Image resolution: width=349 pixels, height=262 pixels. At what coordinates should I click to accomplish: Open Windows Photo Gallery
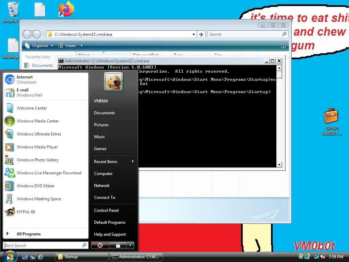click(x=46, y=160)
